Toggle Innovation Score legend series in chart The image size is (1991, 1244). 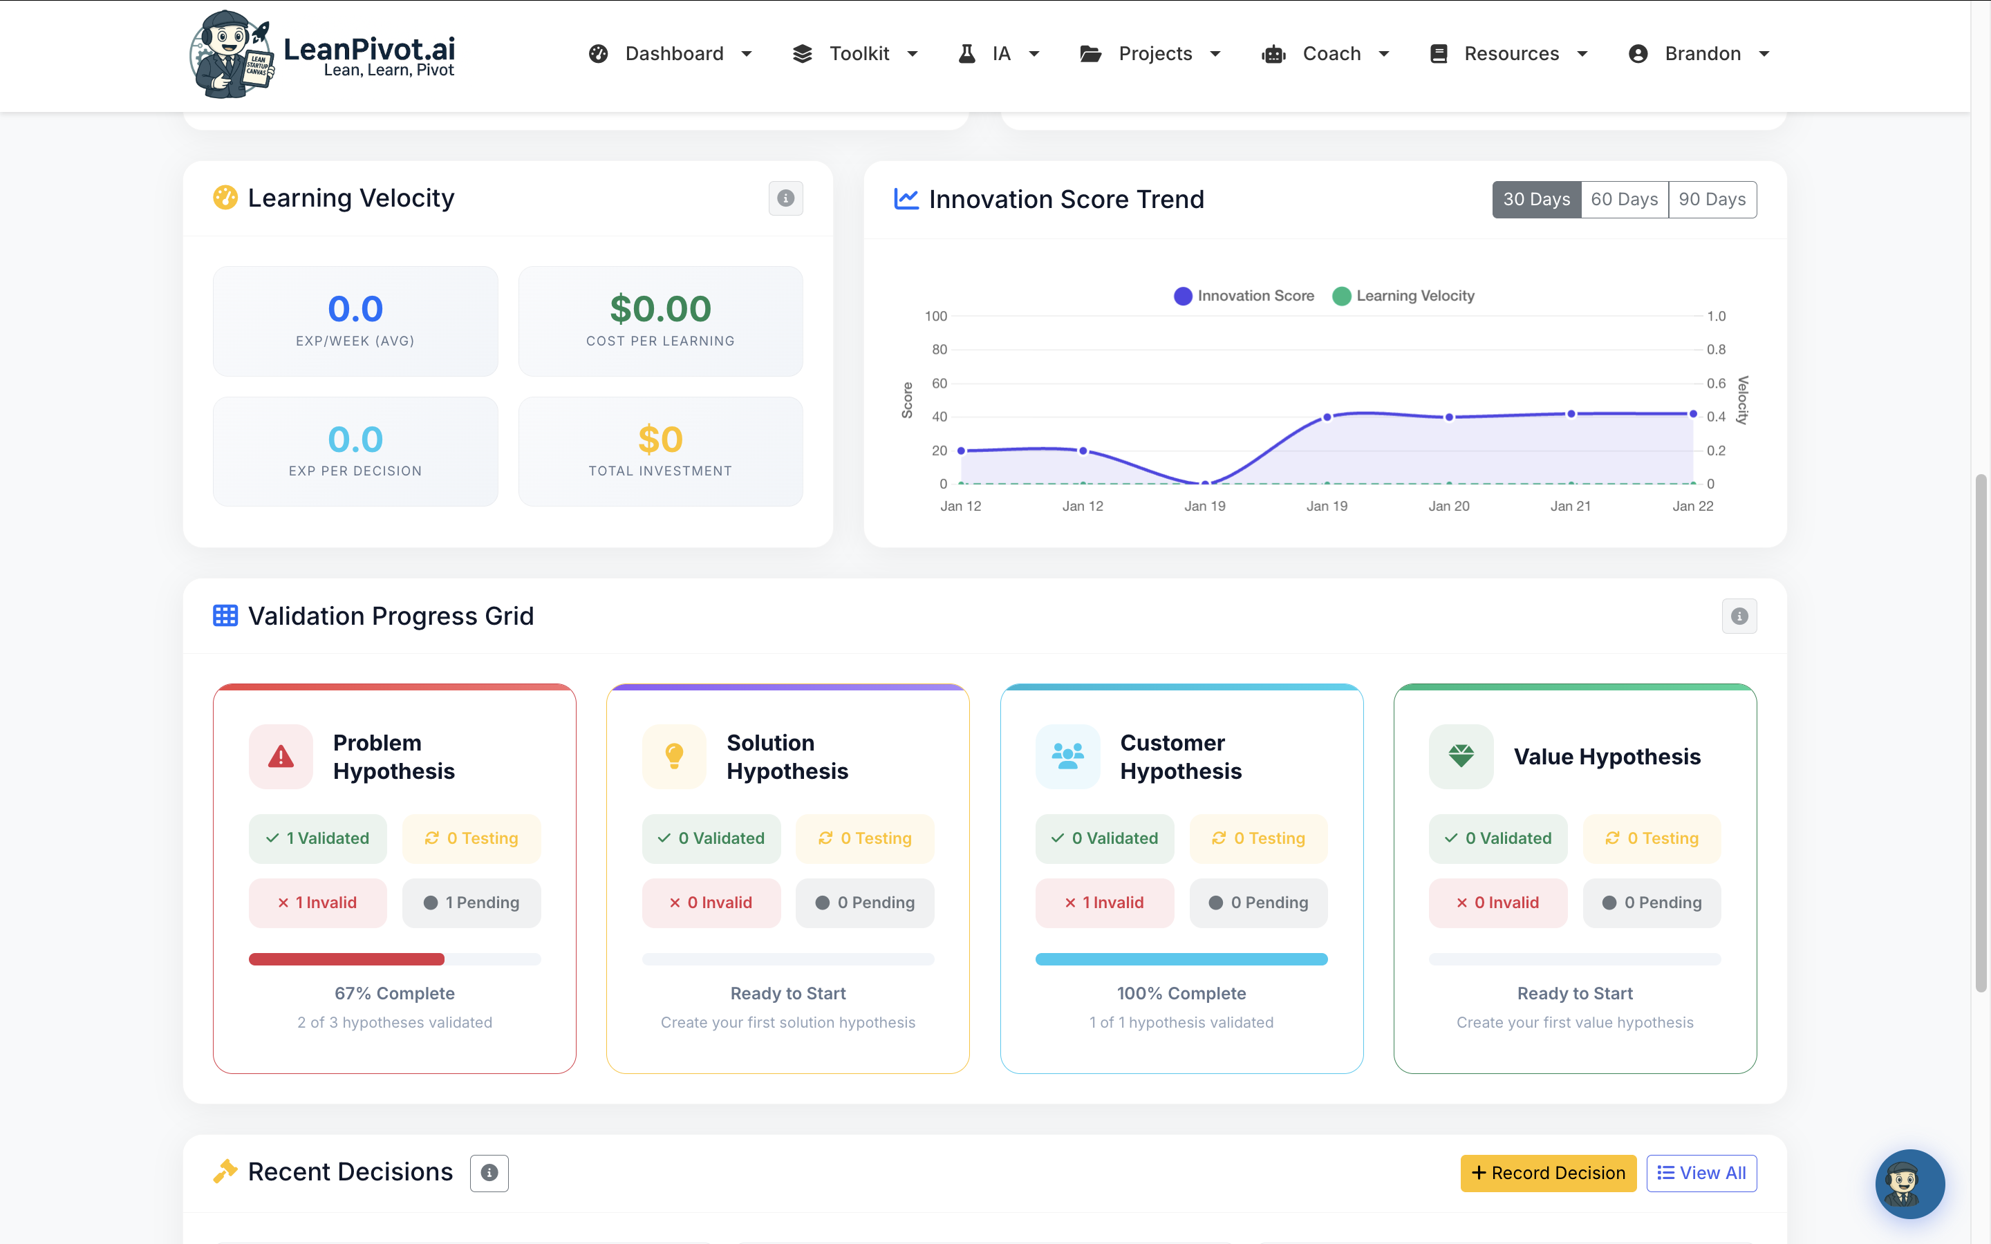[x=1243, y=296]
